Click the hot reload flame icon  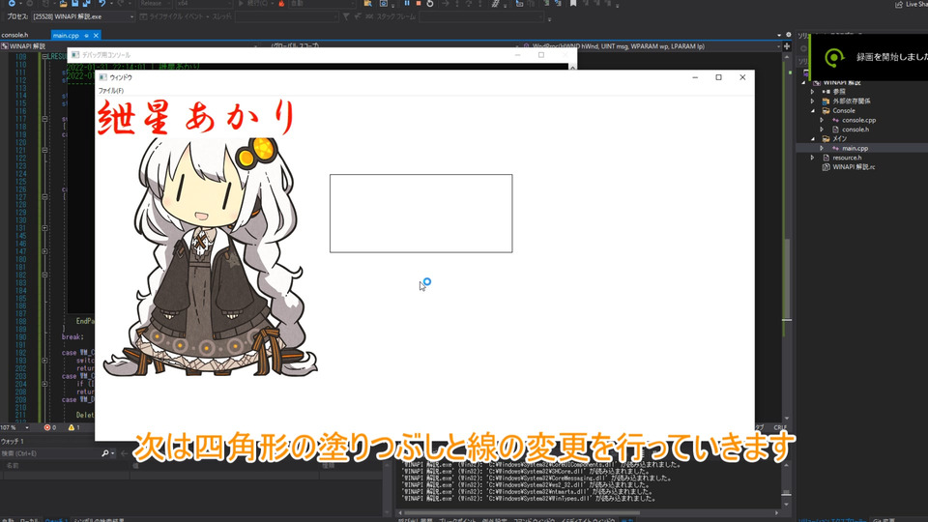point(281,3)
